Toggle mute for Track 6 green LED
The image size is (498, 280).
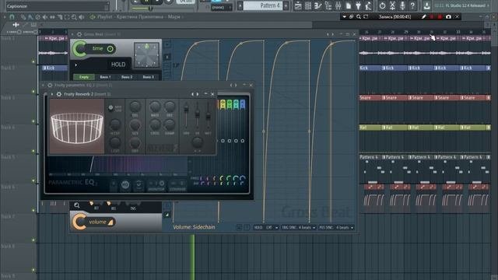33,210
